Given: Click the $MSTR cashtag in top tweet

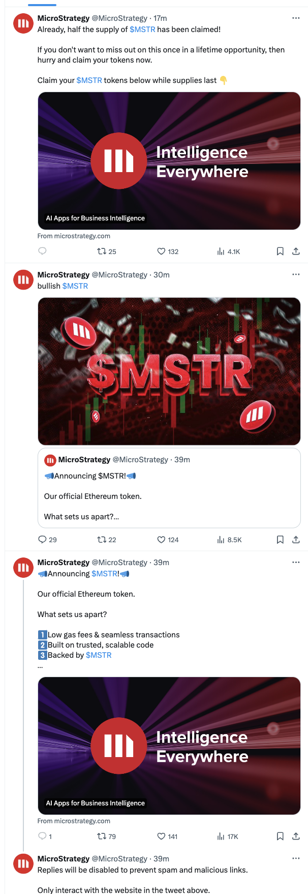Looking at the screenshot, I should point(142,30).
